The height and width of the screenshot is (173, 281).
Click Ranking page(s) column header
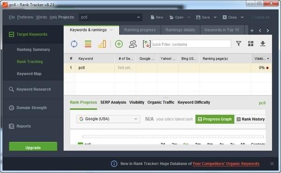pos(225,59)
